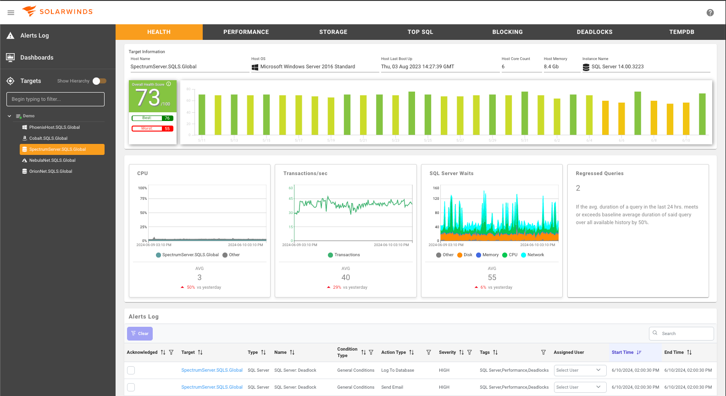
Task: Open the SpectrumServer link in the Log To Database row
Action: [x=212, y=370]
